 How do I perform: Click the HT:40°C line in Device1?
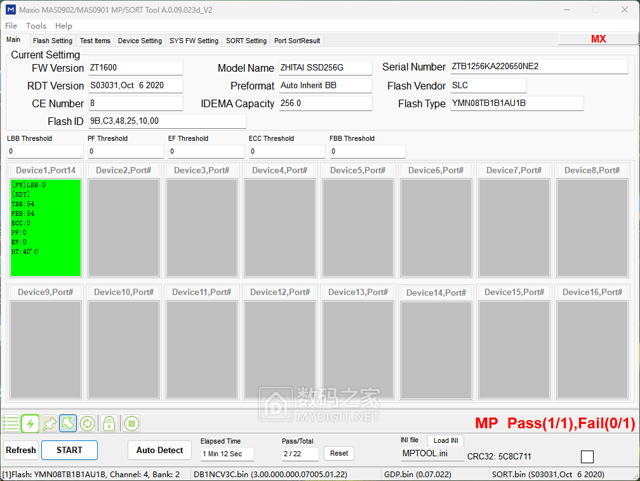(x=25, y=252)
